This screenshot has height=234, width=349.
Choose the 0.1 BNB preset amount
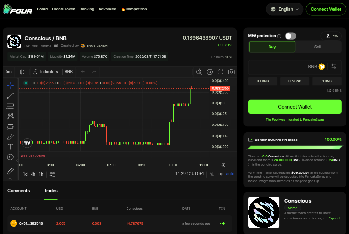[x=263, y=81]
